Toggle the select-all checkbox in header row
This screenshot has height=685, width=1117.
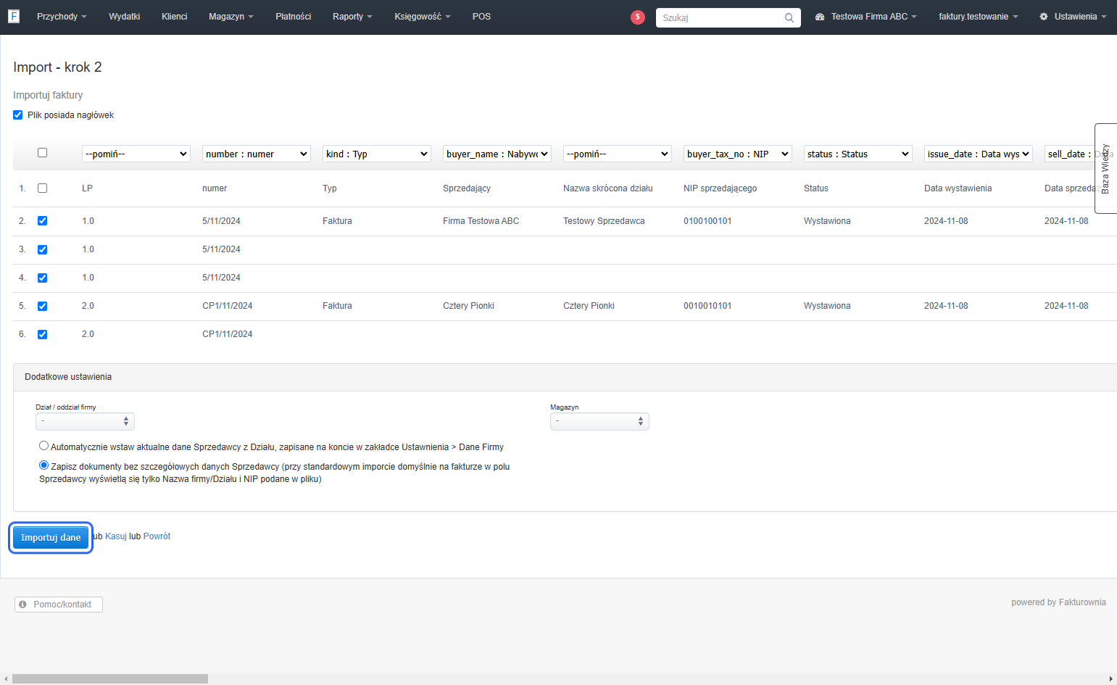tap(42, 152)
